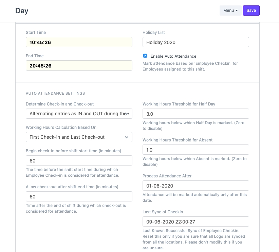Edit Working Hours Threshold for Absent

196,150
